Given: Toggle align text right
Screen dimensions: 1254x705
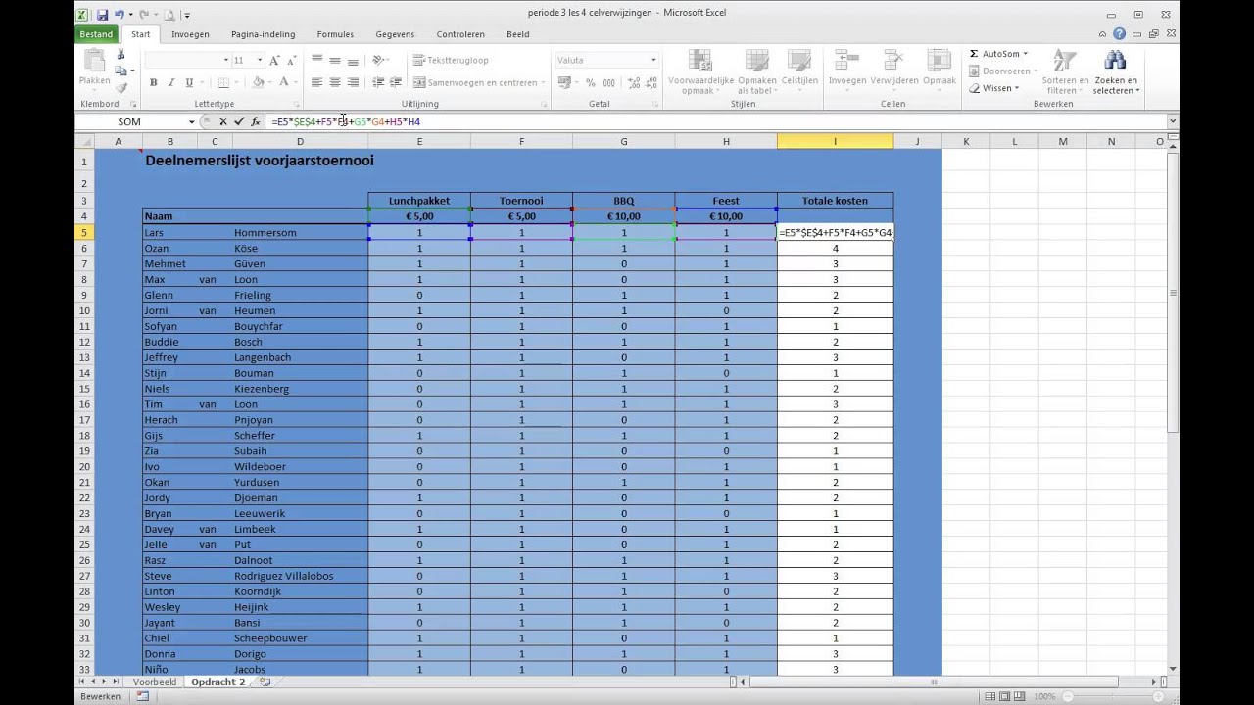Looking at the screenshot, I should 352,83.
